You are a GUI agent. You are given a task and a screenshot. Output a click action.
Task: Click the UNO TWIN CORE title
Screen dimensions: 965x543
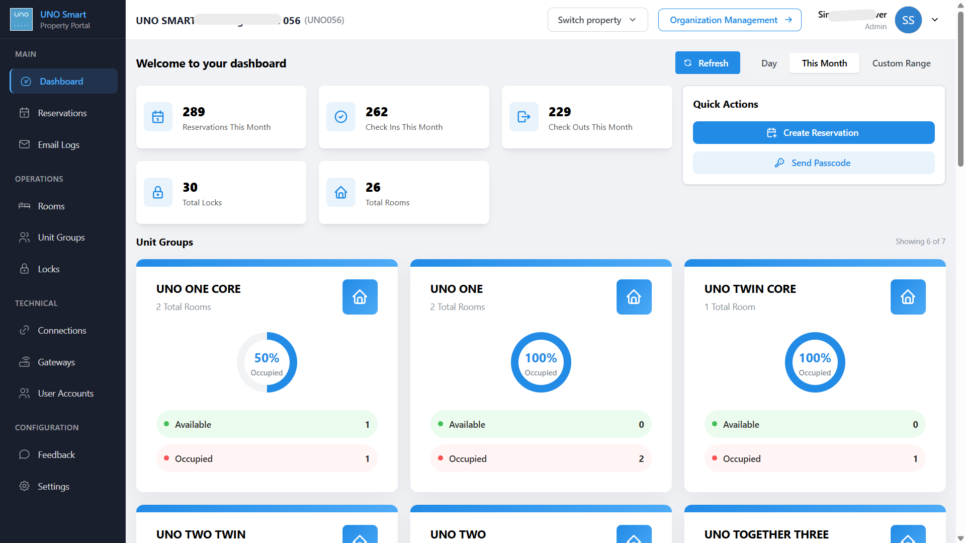click(x=750, y=289)
